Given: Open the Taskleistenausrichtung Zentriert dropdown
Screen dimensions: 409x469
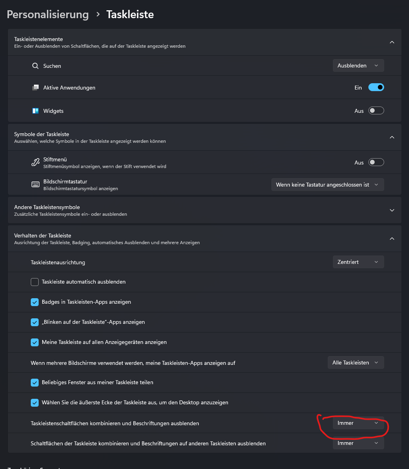Looking at the screenshot, I should click(358, 262).
